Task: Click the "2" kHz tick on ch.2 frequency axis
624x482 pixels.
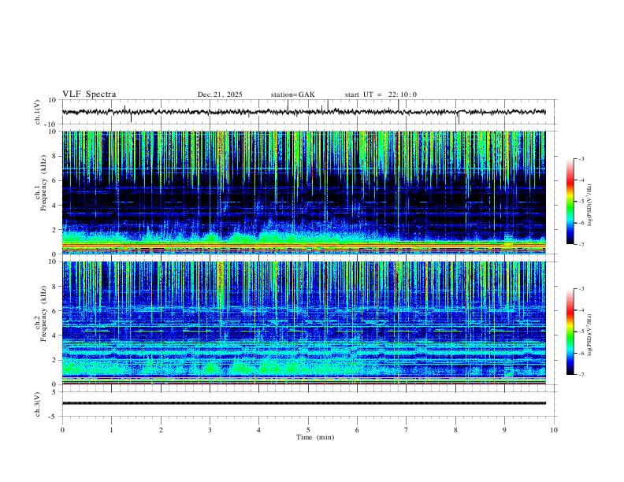Action: coord(55,360)
